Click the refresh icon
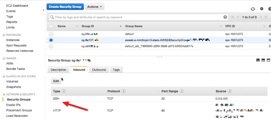The image size is (271, 119). pos(253,9)
